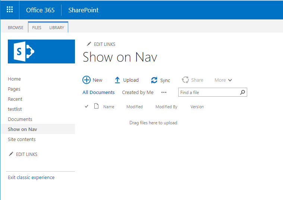Sort by the Modified column header
Image resolution: width=283 pixels, height=200 pixels.
point(134,107)
